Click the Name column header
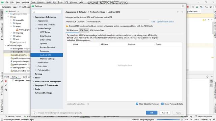Screen dimensions: 216x121 85,44
